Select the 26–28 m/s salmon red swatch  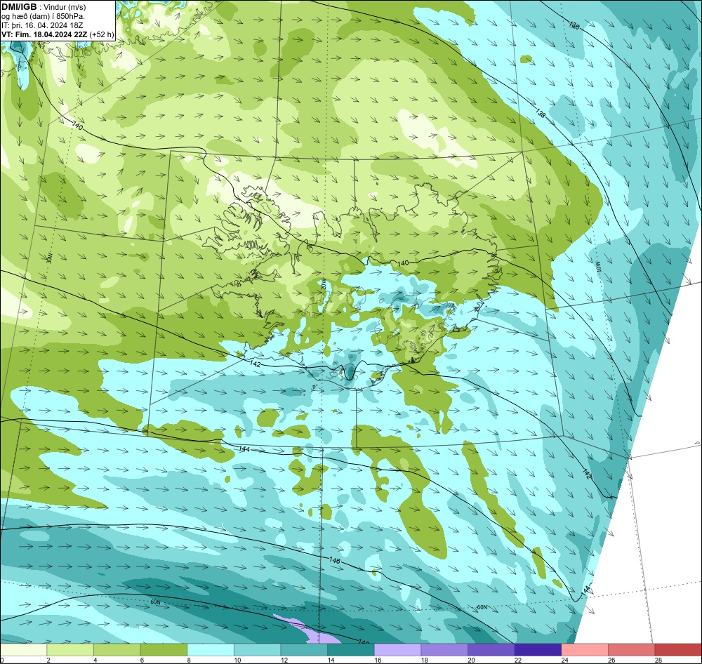631,650
